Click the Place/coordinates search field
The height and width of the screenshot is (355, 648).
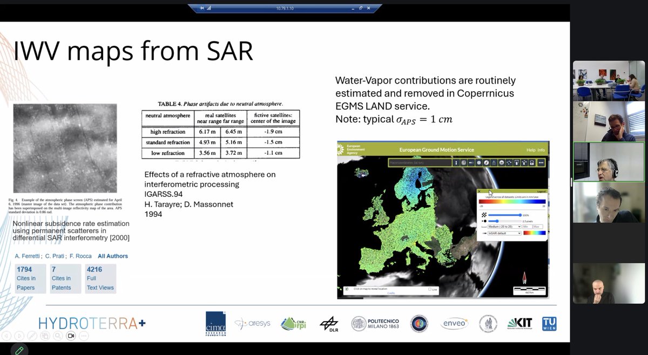tap(420, 162)
